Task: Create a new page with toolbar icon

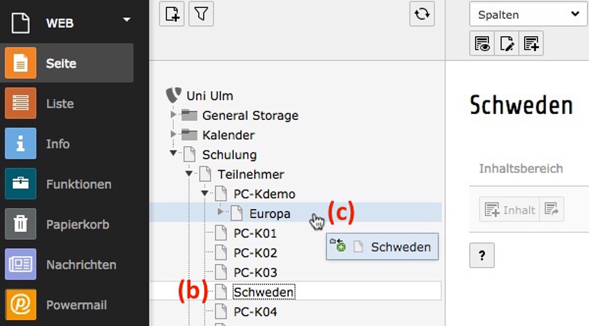Action: [x=172, y=14]
